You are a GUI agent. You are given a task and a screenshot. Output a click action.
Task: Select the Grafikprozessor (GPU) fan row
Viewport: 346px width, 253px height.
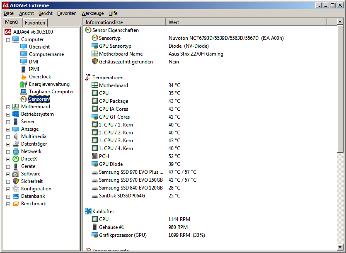[x=210, y=235]
